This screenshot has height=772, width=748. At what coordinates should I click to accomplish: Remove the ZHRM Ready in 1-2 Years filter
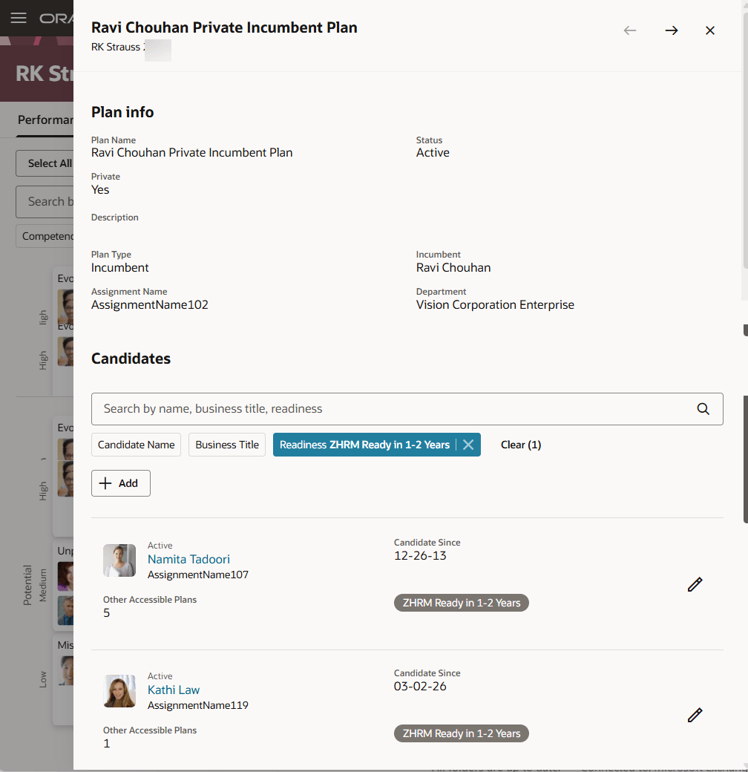(x=468, y=444)
